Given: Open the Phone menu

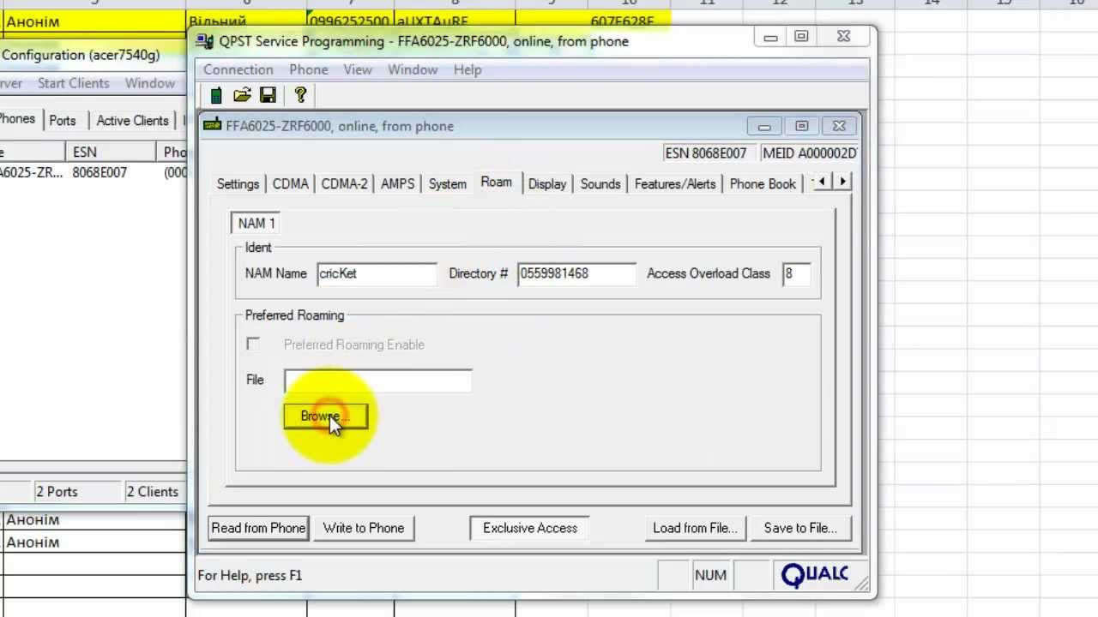Looking at the screenshot, I should [x=309, y=69].
